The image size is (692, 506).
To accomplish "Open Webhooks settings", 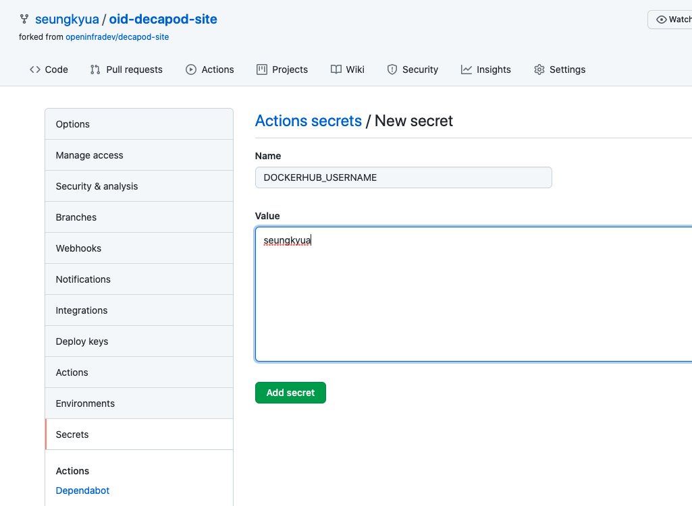I will tap(139, 248).
